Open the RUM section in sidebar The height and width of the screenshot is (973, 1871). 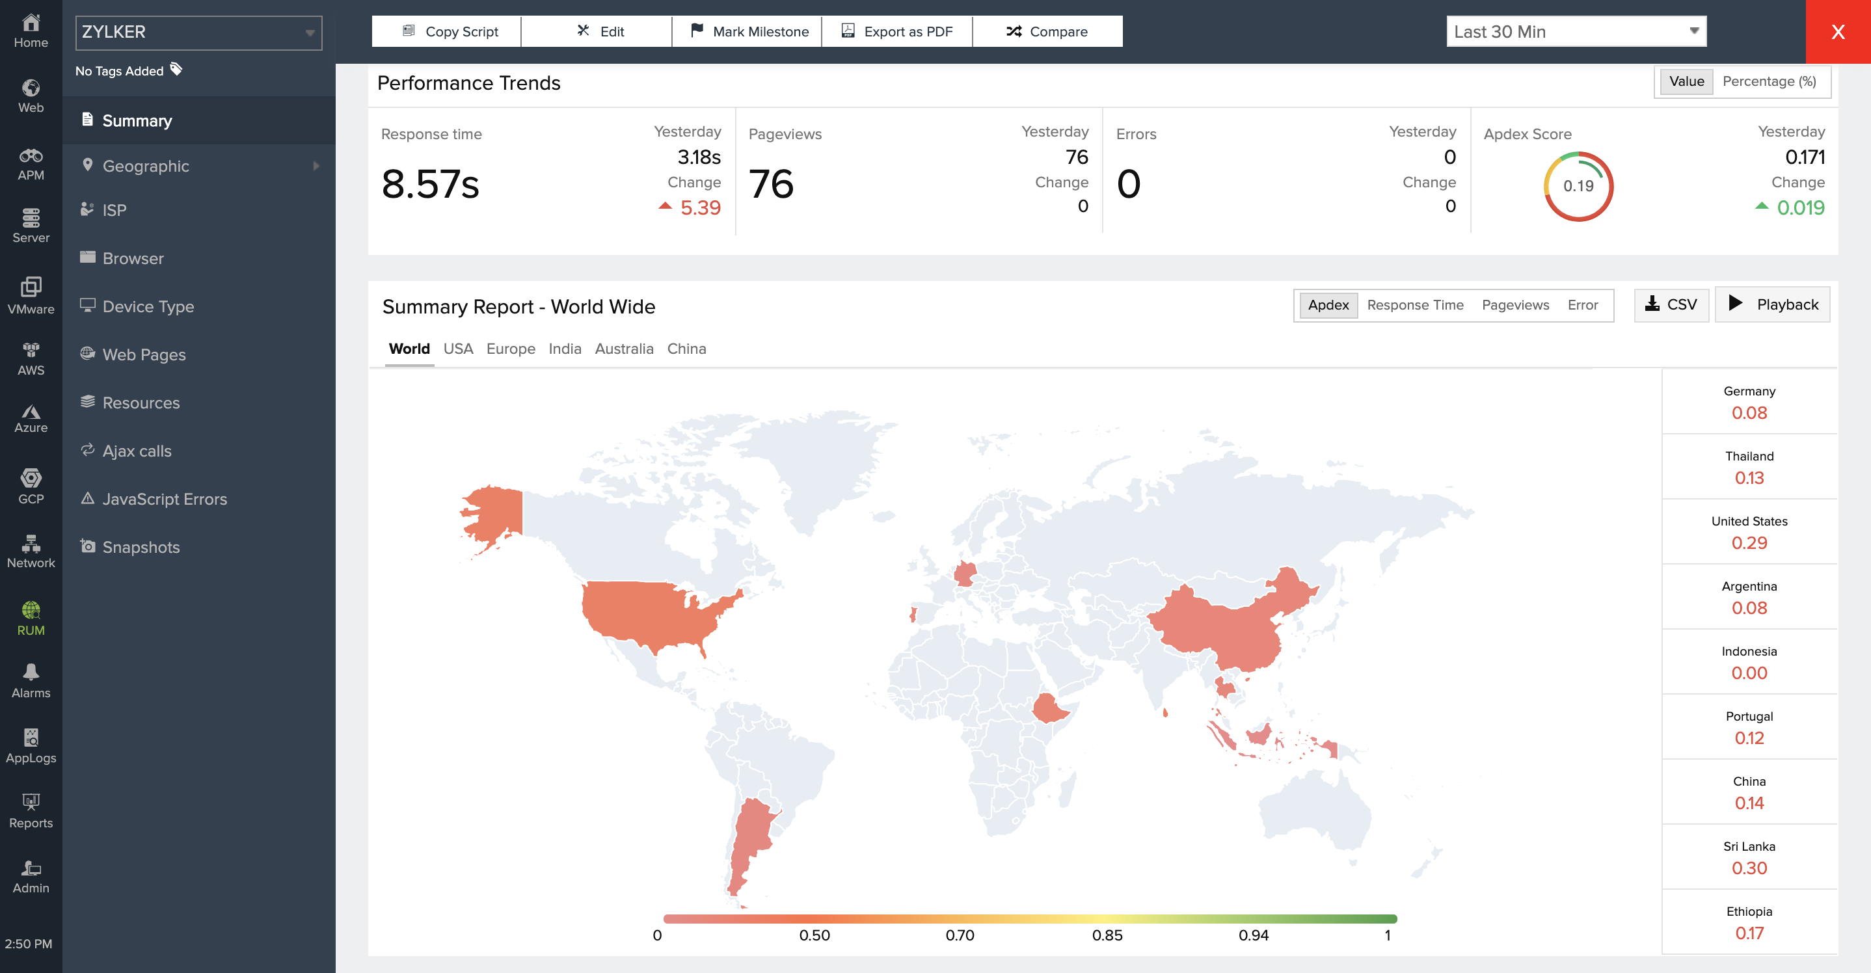[x=31, y=618]
